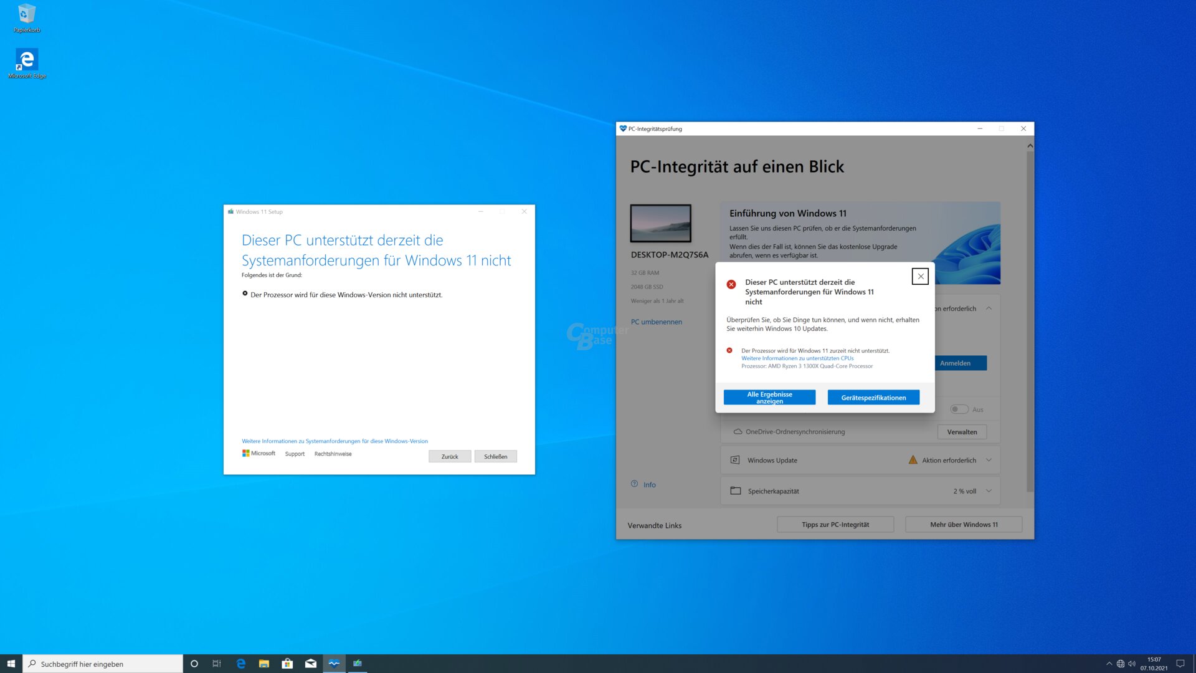
Task: Click the Speicherkapazität folder icon
Action: (736, 491)
